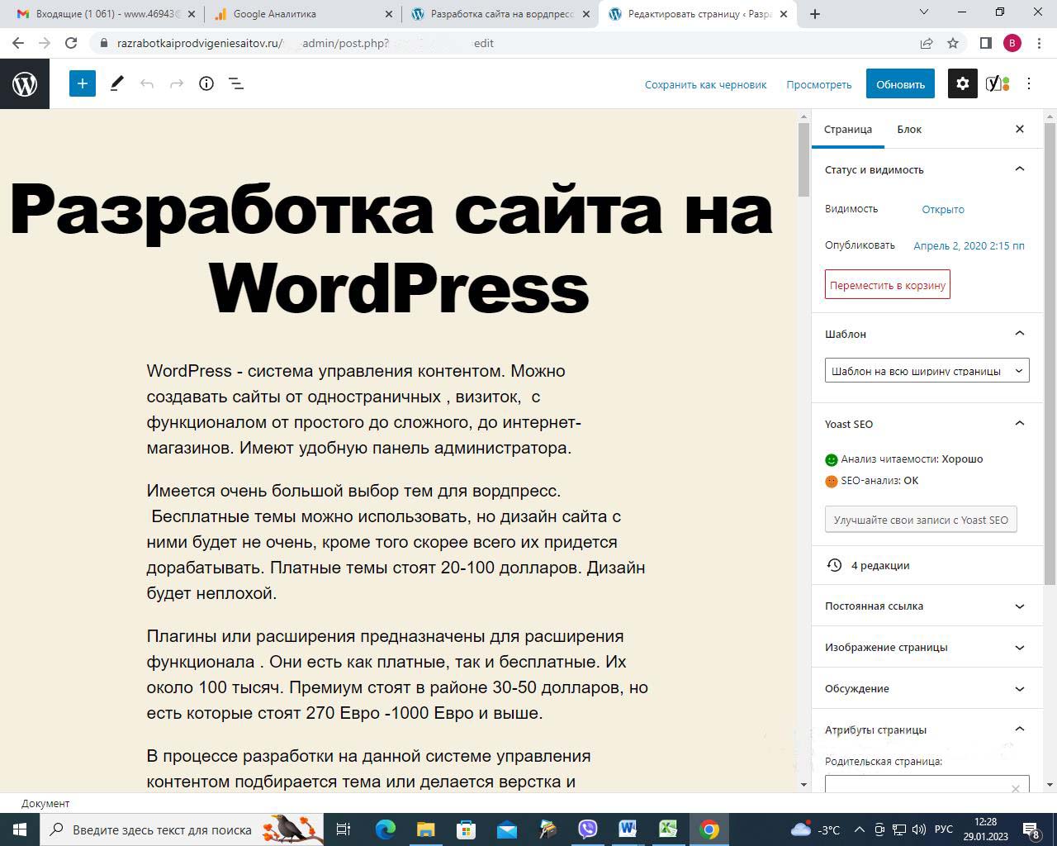Screen dimensions: 1057x846
Task: Open the document details info icon
Action: tap(206, 83)
